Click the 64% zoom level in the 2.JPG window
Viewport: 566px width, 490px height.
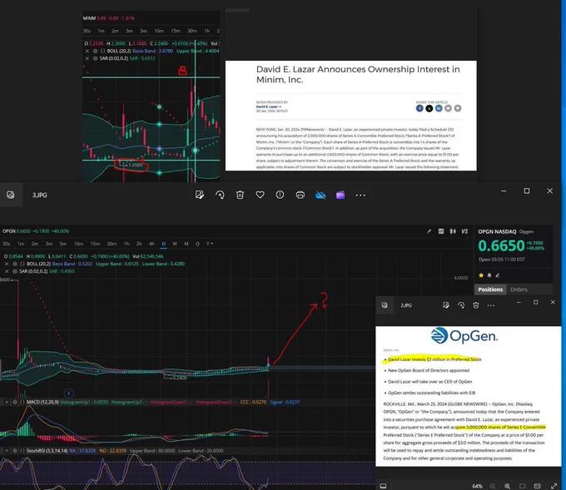click(x=477, y=486)
